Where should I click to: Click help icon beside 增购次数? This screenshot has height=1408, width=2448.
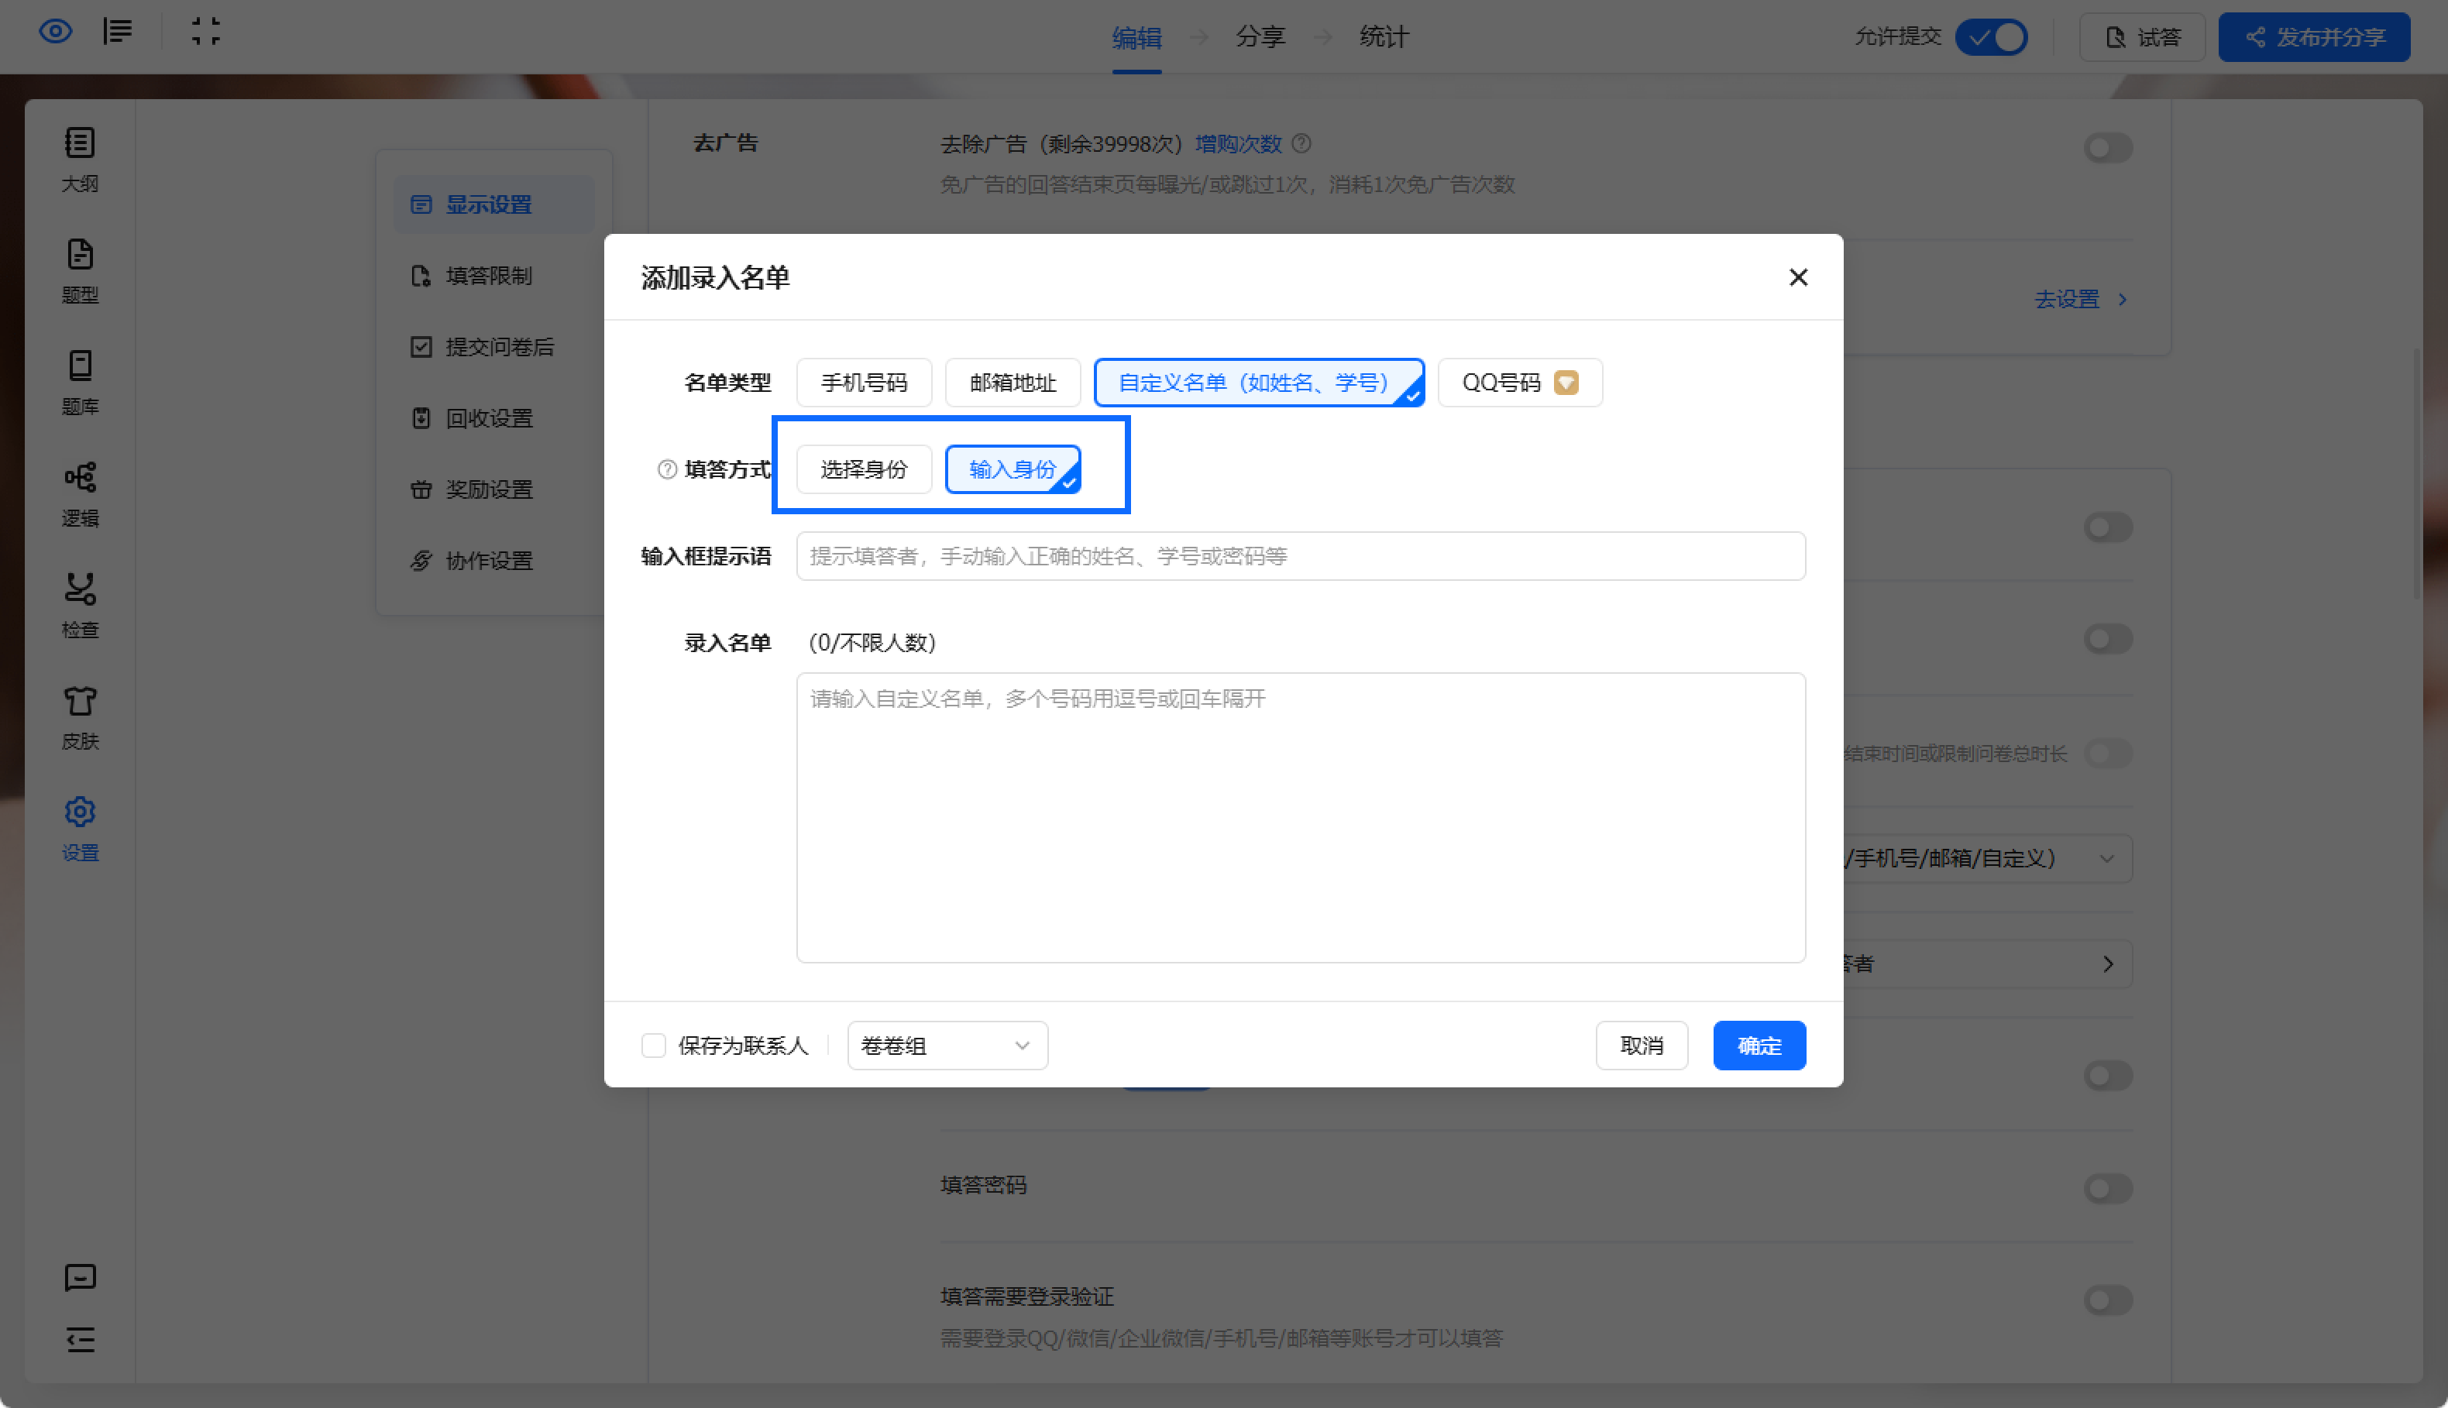1302,144
